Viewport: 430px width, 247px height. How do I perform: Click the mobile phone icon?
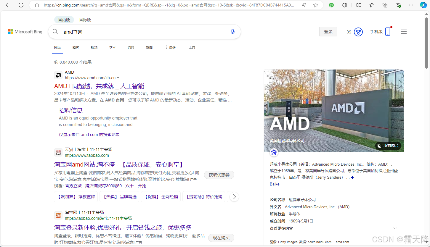point(388,32)
